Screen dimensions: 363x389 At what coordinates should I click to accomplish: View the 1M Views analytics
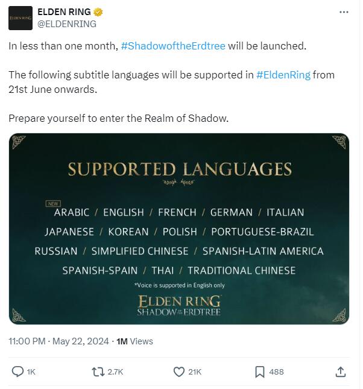134,341
